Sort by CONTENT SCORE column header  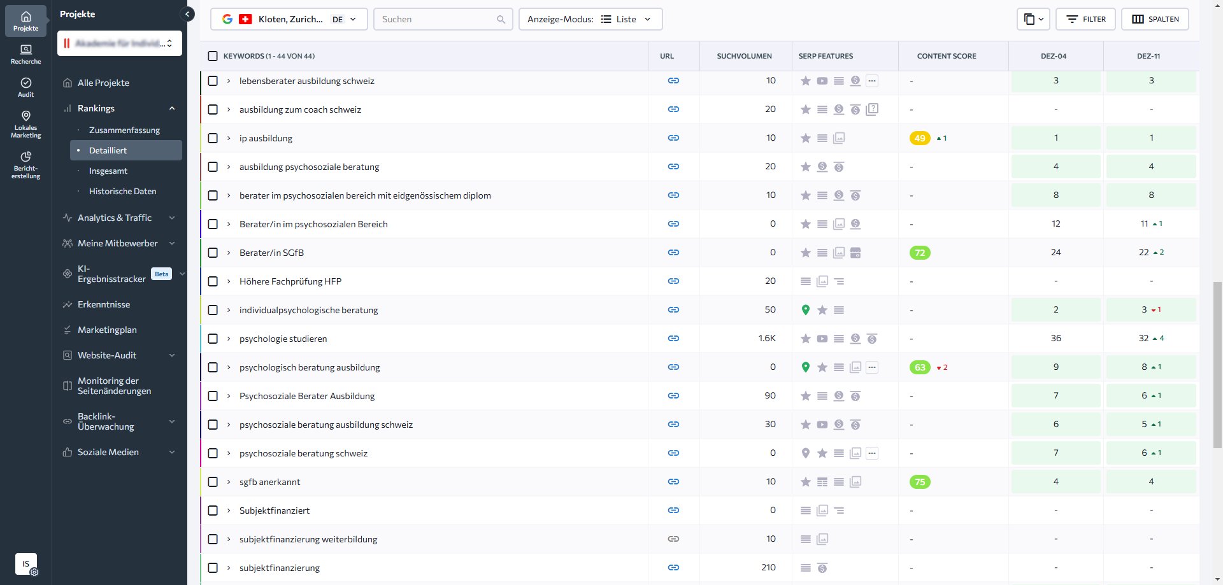(x=947, y=56)
